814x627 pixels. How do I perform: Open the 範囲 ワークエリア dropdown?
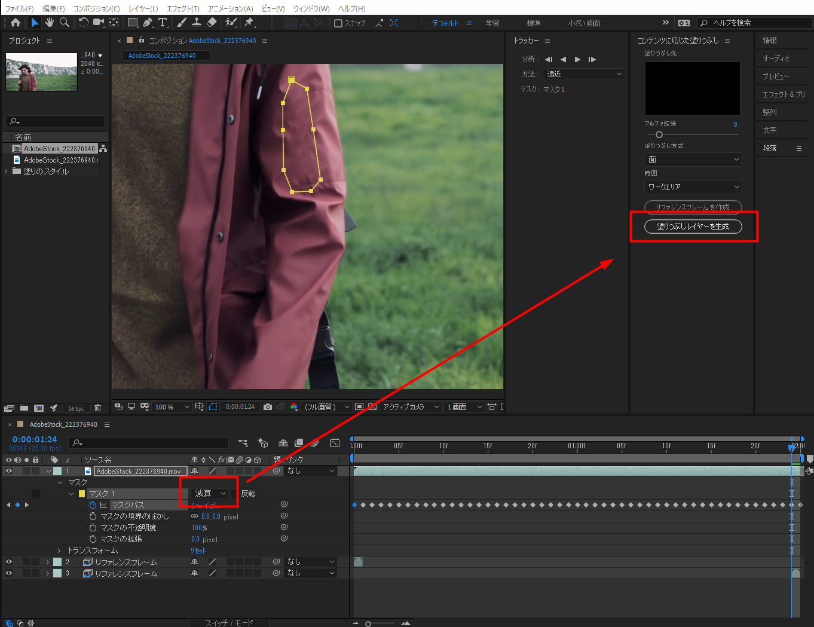click(693, 187)
